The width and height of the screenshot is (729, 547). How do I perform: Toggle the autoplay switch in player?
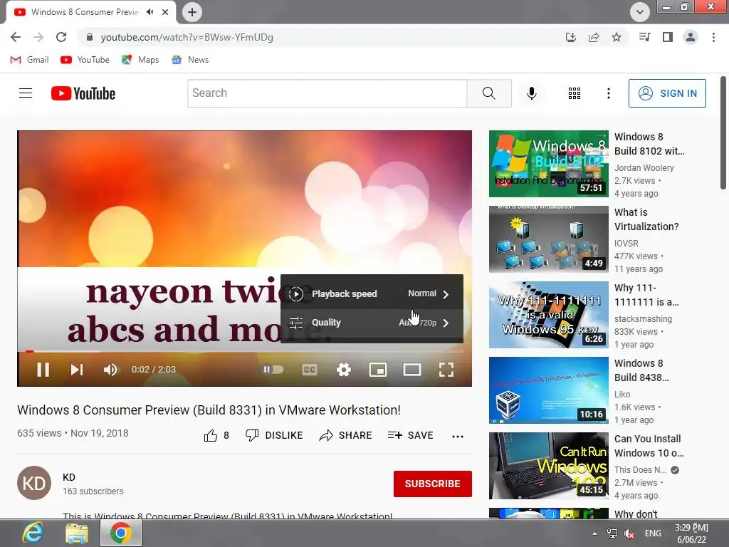(273, 370)
